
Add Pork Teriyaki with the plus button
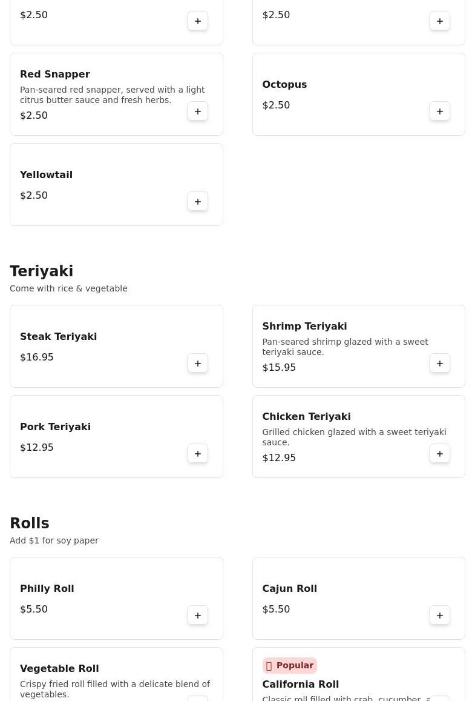pyautogui.click(x=198, y=454)
